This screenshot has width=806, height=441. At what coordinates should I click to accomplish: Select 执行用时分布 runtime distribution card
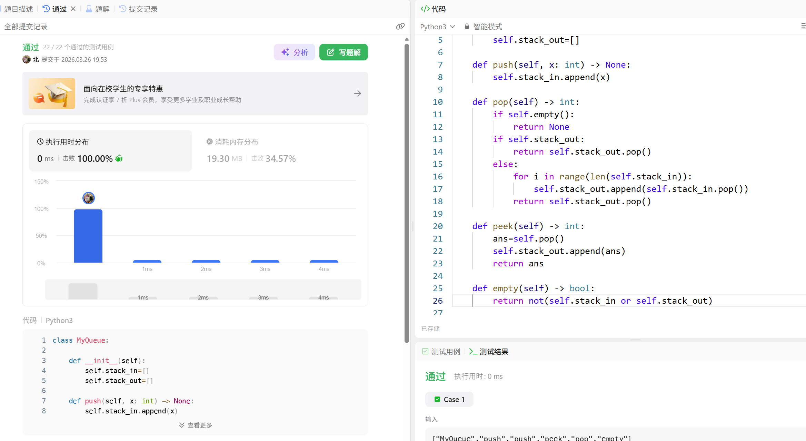coord(110,150)
